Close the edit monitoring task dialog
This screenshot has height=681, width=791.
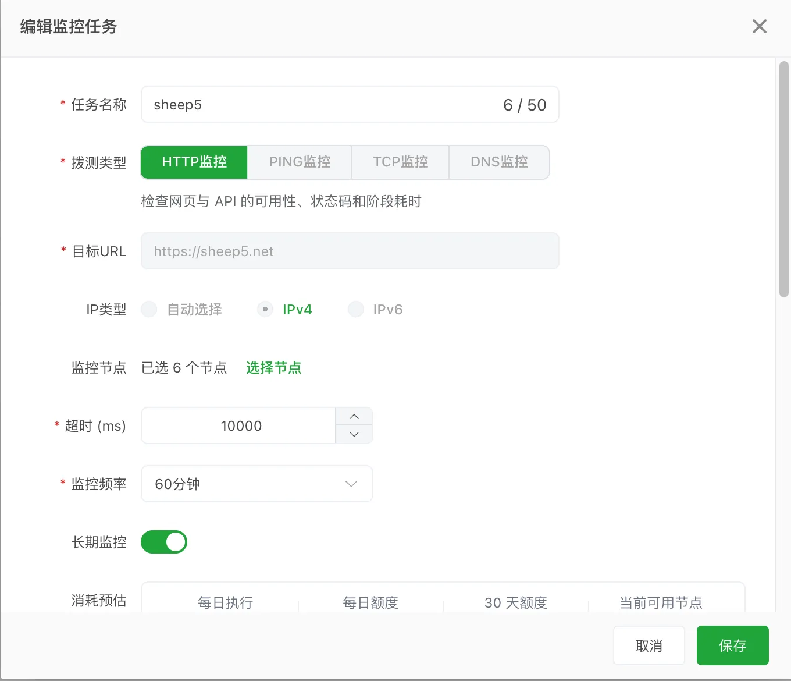pyautogui.click(x=759, y=26)
